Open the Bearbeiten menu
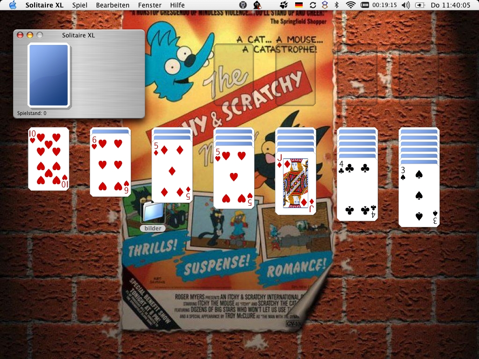The height and width of the screenshot is (359, 479). (x=113, y=5)
